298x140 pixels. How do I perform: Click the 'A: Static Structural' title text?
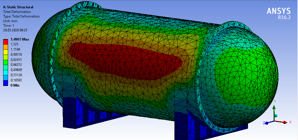pyautogui.click(x=18, y=7)
